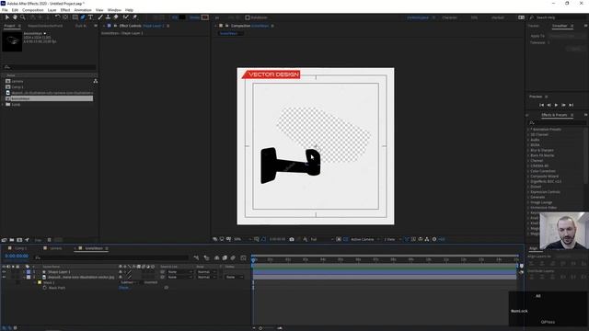Click the current time indicator in timeline ruler
Screen dimensions: 589x331
click(254, 259)
